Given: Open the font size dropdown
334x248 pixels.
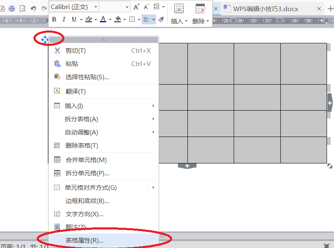Looking at the screenshot, I should click(127, 7).
